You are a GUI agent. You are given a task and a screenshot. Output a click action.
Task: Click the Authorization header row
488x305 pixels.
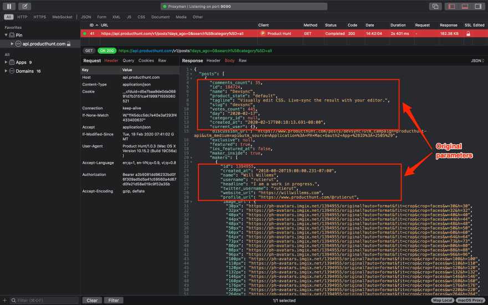point(130,179)
